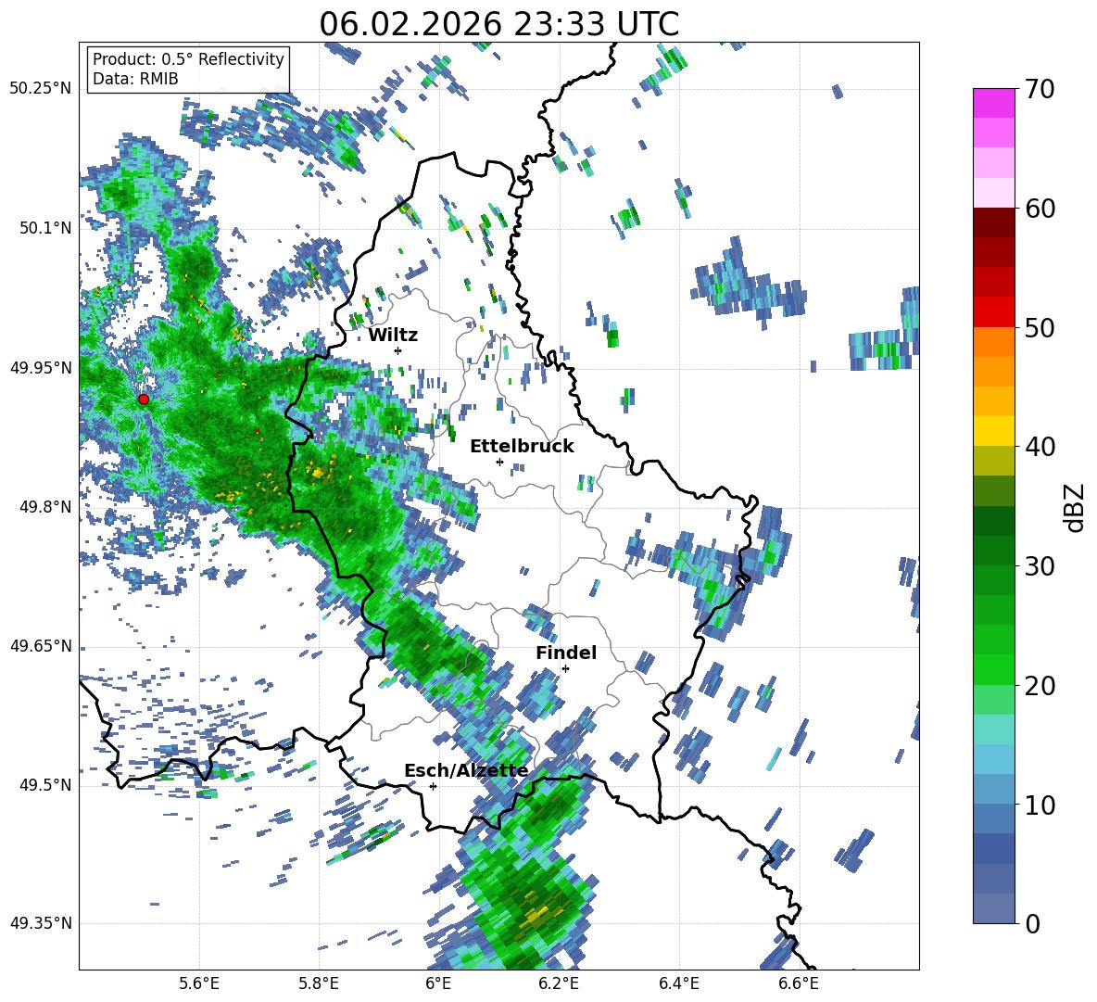Screen dimensions: 1097x1002
Task: Click the 50.25°N latitude label
Action: click(x=41, y=89)
